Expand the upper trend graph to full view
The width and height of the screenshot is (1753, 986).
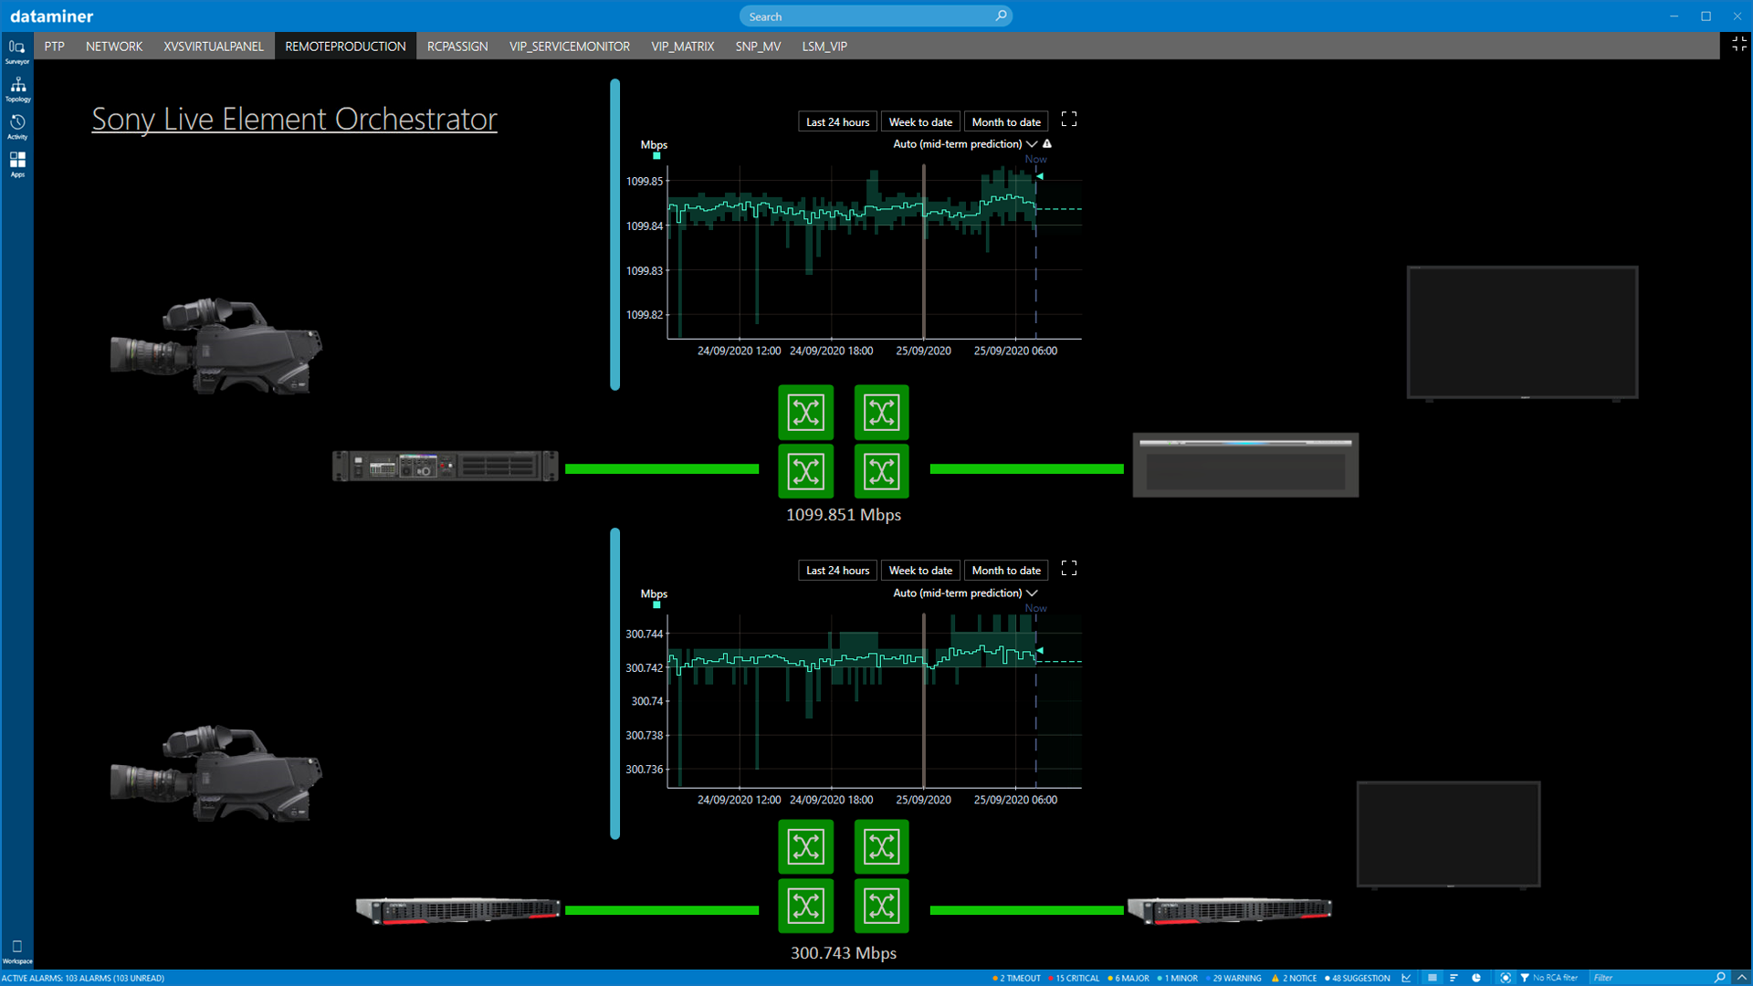[1069, 120]
